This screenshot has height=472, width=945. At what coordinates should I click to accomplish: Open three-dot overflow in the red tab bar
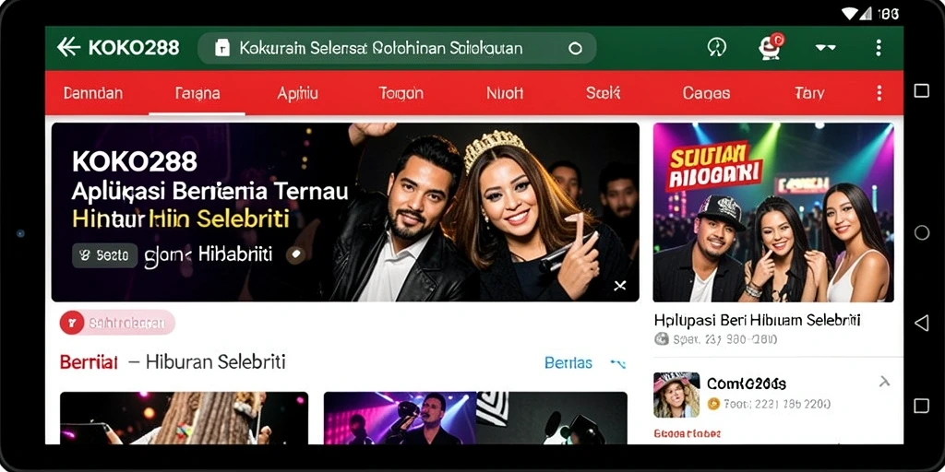click(x=879, y=93)
